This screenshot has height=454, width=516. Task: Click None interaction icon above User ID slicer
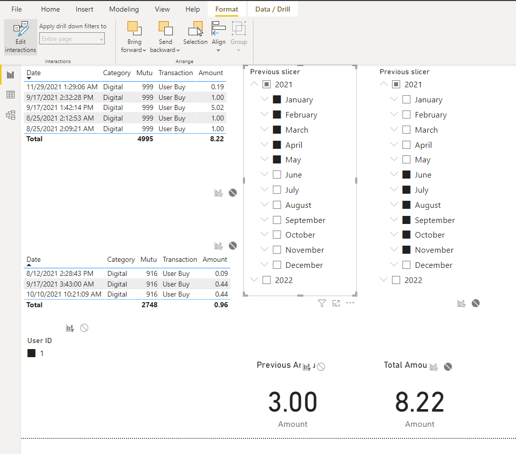tap(84, 328)
